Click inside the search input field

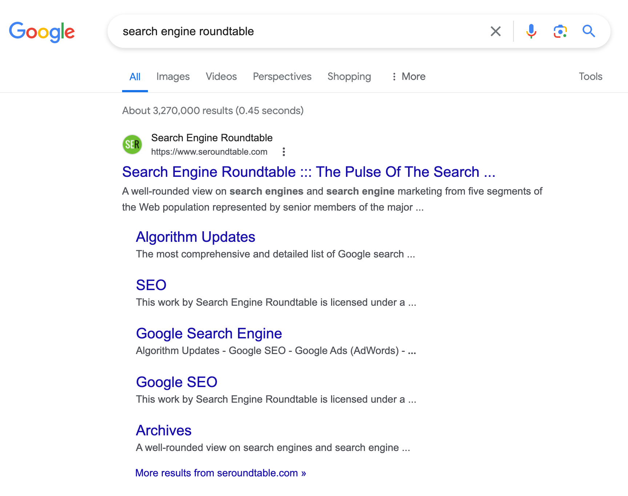point(291,31)
